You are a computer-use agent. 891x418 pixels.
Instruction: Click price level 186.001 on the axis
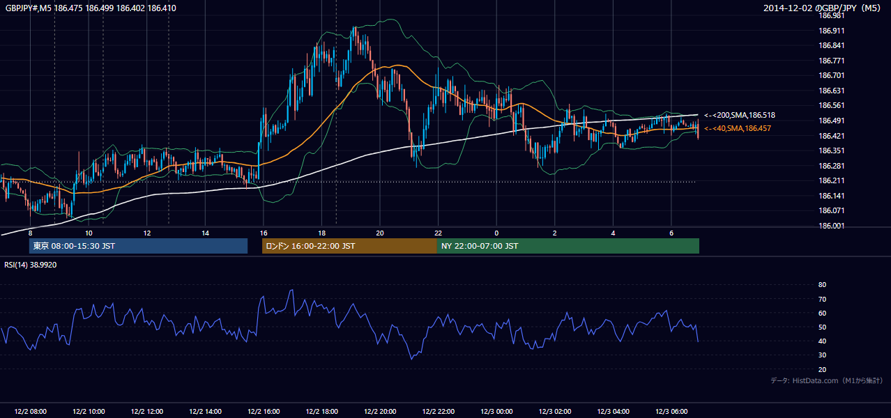(832, 226)
